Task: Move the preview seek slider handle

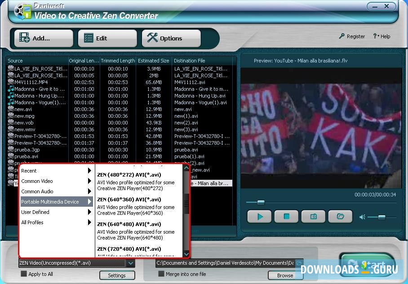Action: (x=261, y=202)
